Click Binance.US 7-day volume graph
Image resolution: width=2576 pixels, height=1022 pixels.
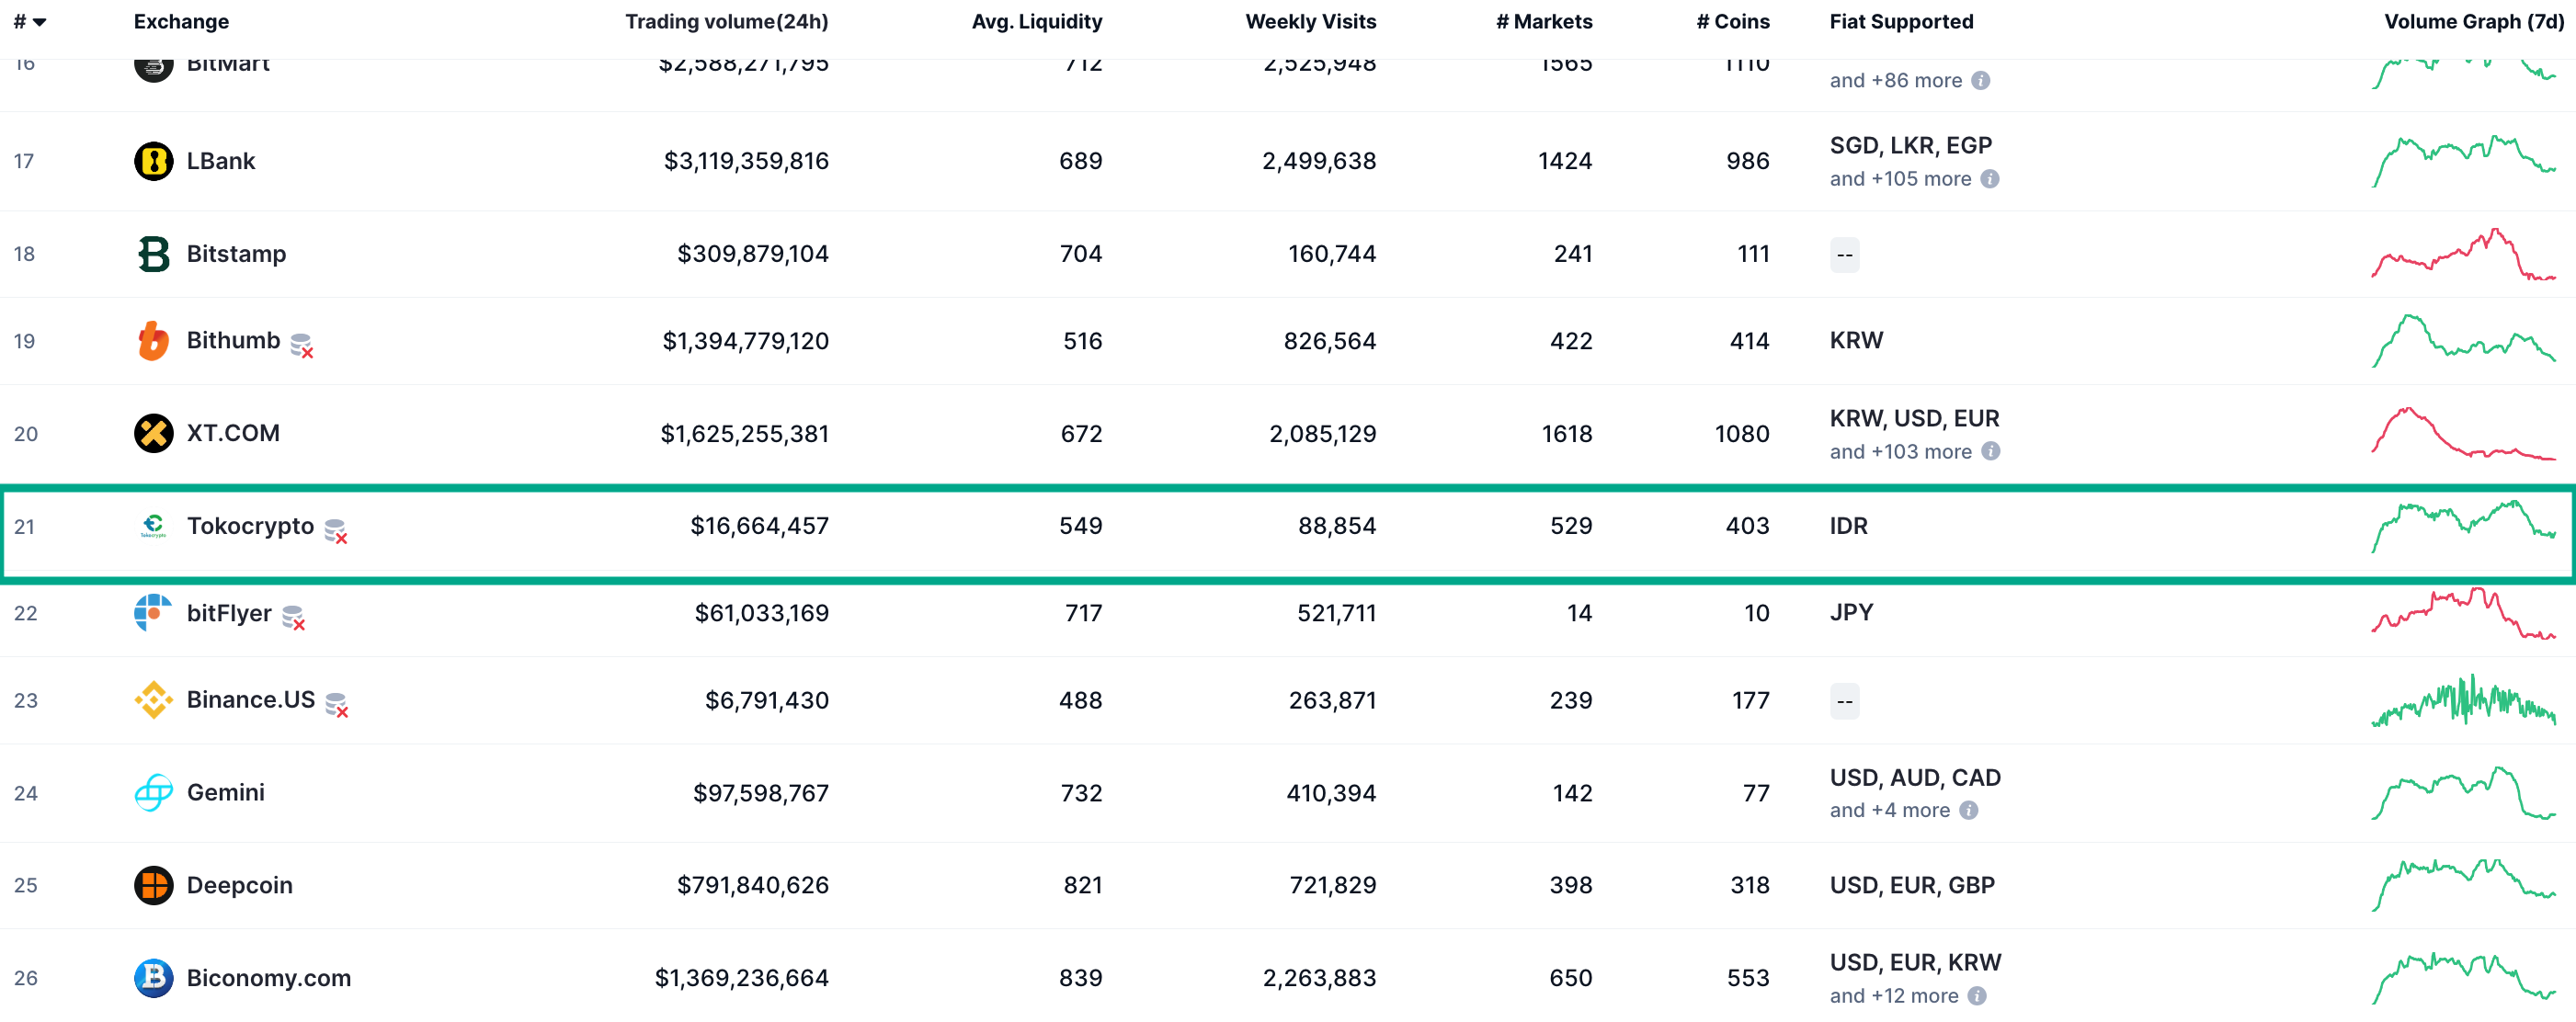tap(2463, 700)
